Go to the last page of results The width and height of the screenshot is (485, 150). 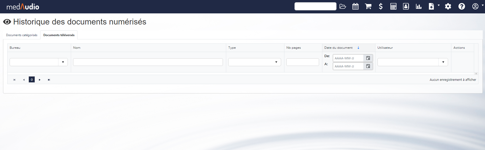click(x=49, y=80)
